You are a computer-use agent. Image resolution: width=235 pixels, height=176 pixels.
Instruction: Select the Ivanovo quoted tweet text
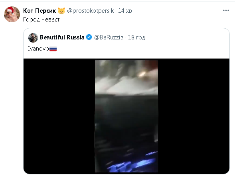(x=39, y=49)
